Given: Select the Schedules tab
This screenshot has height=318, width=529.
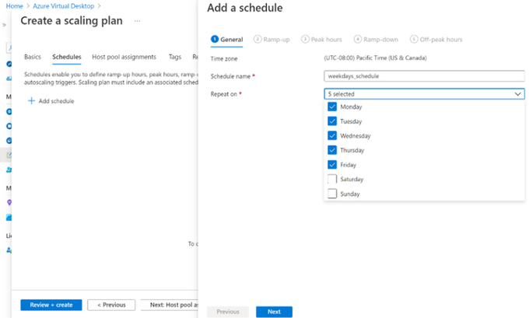Looking at the screenshot, I should click(66, 57).
